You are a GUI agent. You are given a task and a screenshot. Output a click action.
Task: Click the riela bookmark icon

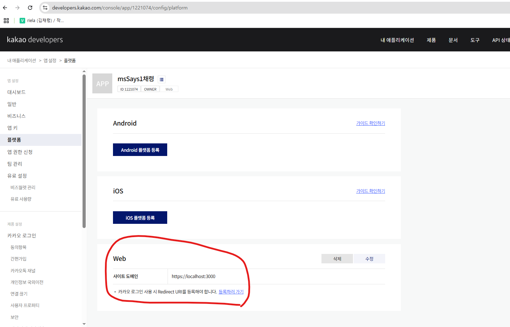[x=22, y=20]
